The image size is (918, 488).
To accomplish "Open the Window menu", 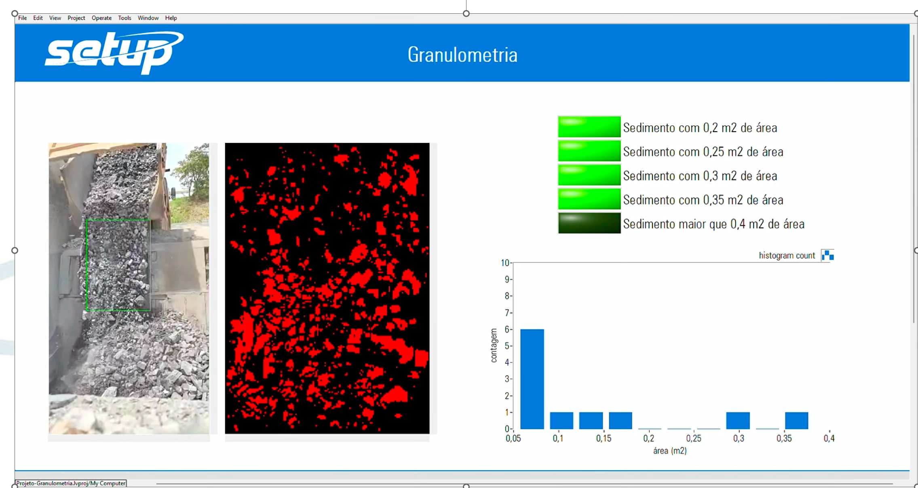I will pyautogui.click(x=148, y=18).
